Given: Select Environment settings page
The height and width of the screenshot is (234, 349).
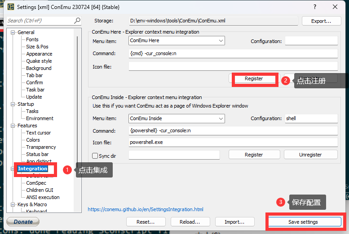Looking at the screenshot, I should coord(40,118).
